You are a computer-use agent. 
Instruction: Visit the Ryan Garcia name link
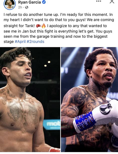pyautogui.click(x=29, y=2)
